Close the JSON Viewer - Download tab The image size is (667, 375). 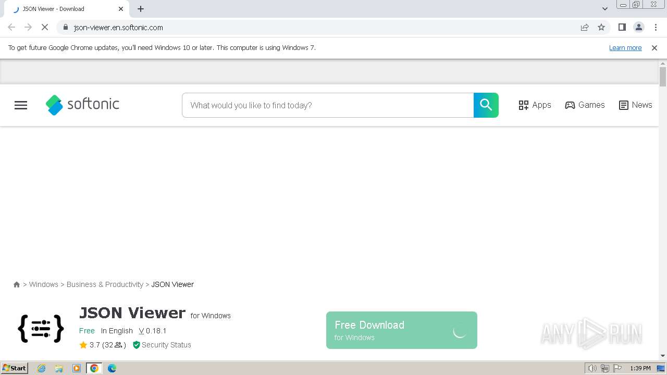pyautogui.click(x=121, y=9)
